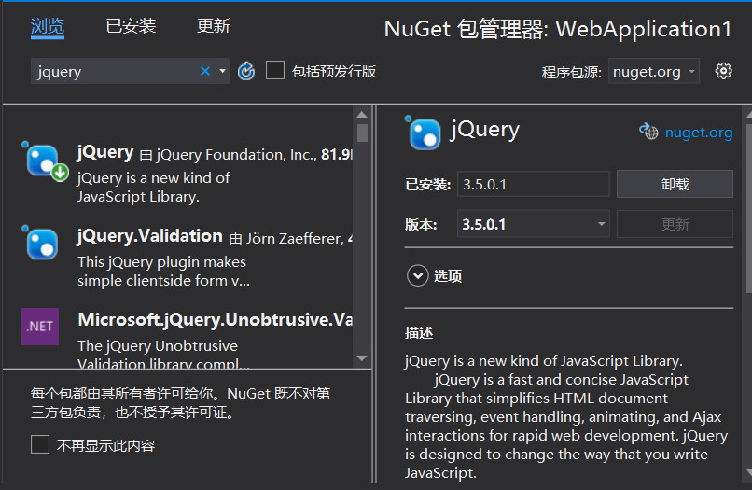Open the version 3.5.0.1 dropdown
The height and width of the screenshot is (490, 752).
(x=534, y=224)
